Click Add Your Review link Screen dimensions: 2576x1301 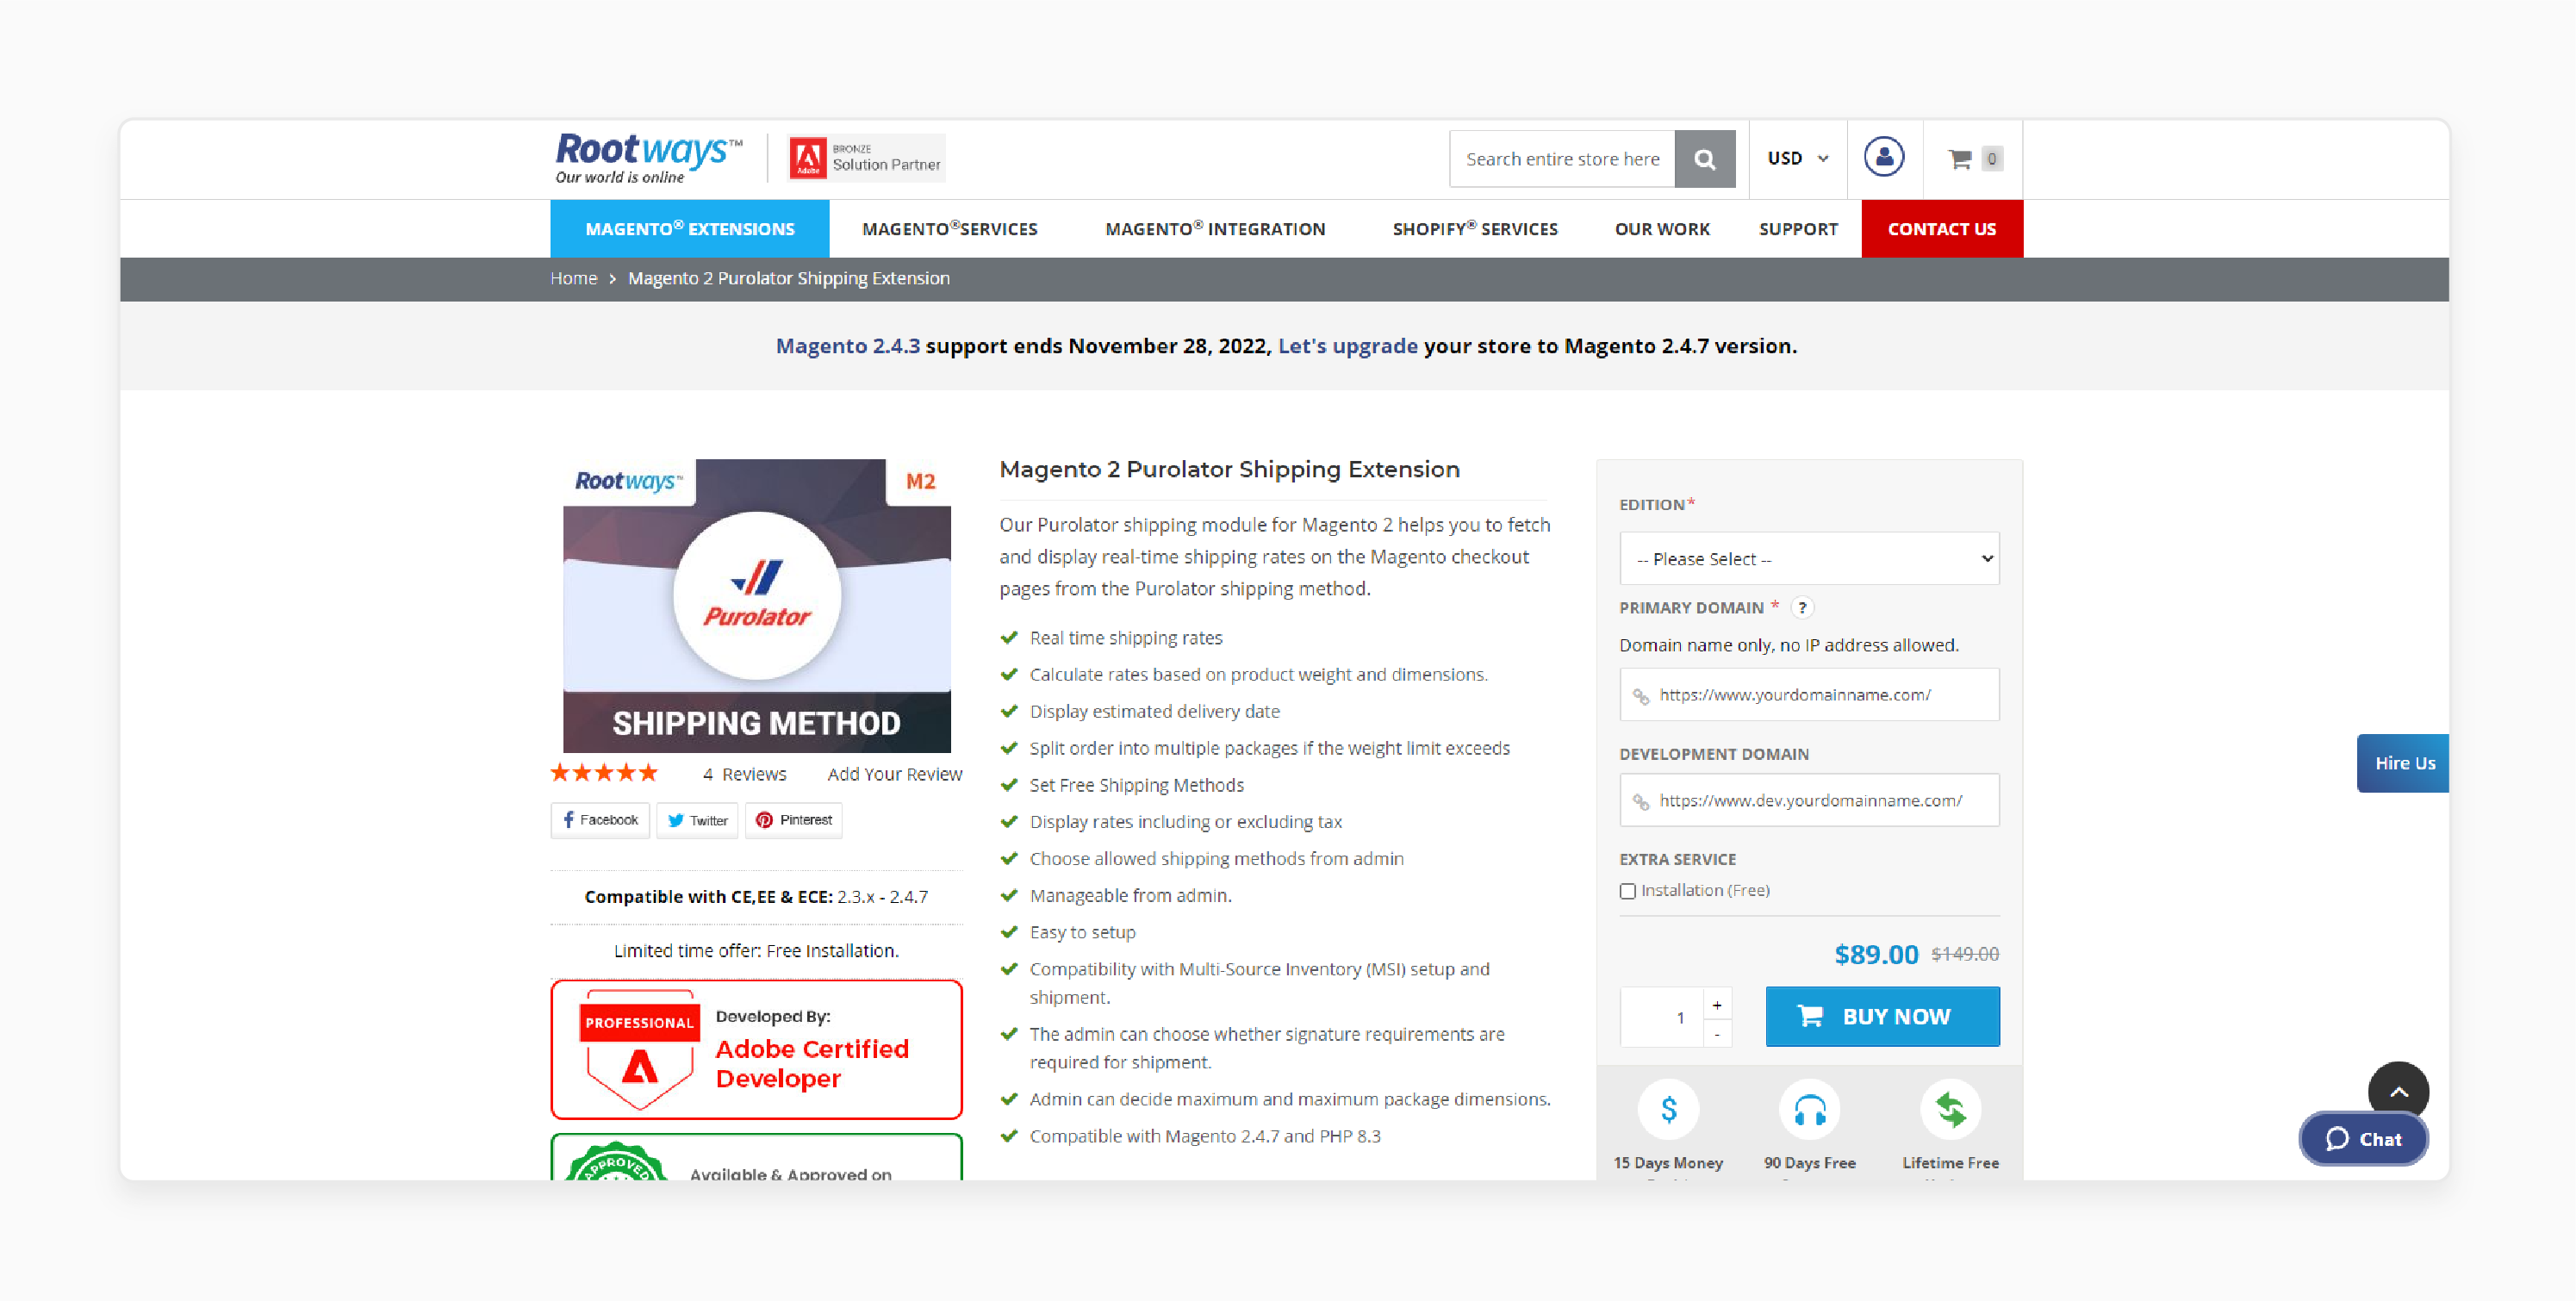(x=894, y=774)
